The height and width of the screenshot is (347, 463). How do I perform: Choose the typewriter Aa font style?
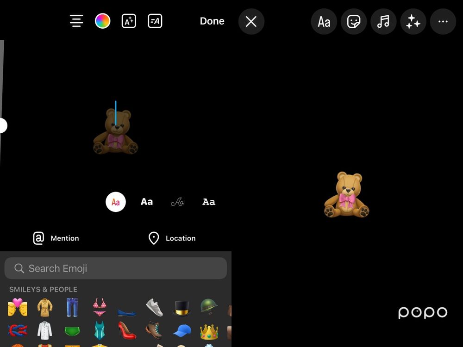click(x=209, y=202)
